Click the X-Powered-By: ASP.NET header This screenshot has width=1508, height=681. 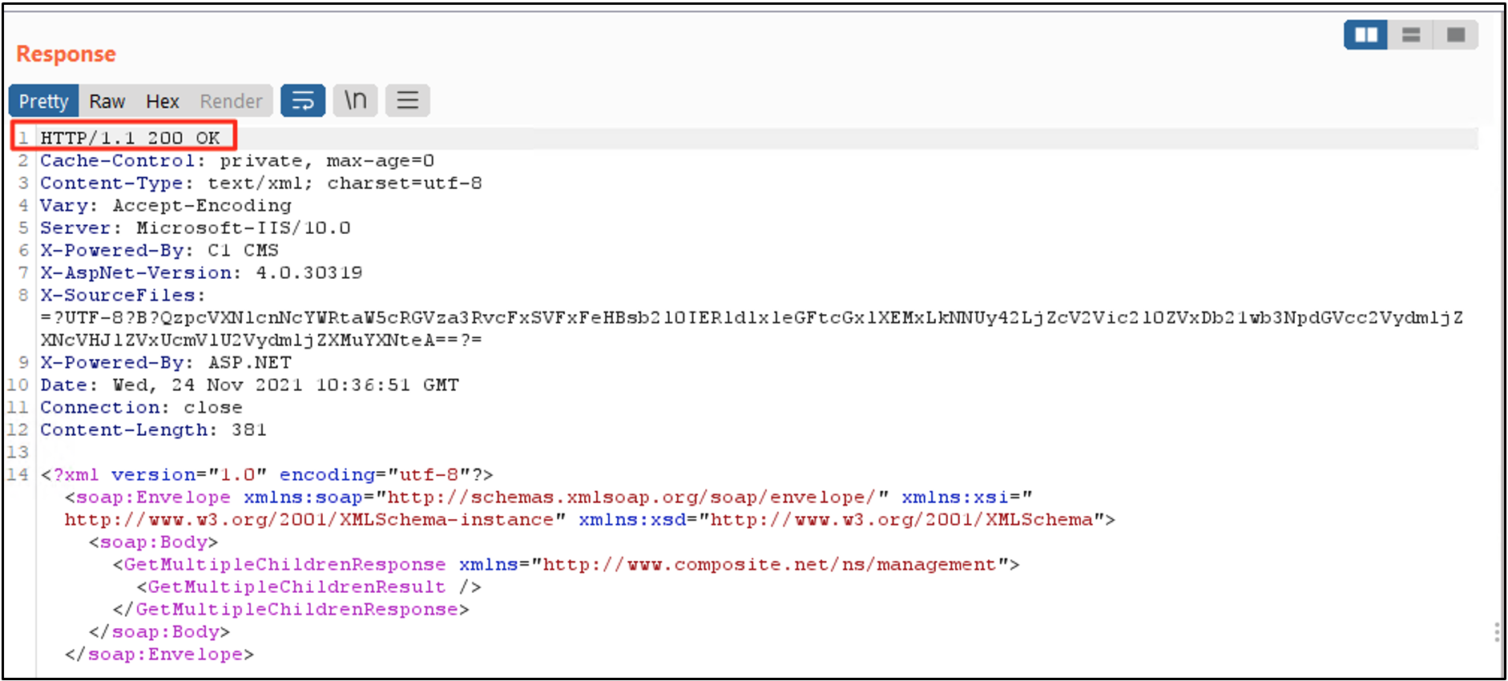166,362
